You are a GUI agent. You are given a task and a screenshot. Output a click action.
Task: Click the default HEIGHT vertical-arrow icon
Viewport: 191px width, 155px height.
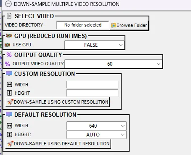[x=9, y=134]
